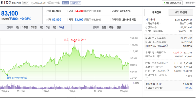Viewport: 196px width, 98px height.
Task: Switch to the 투자정보 tab
Action: 156,12
